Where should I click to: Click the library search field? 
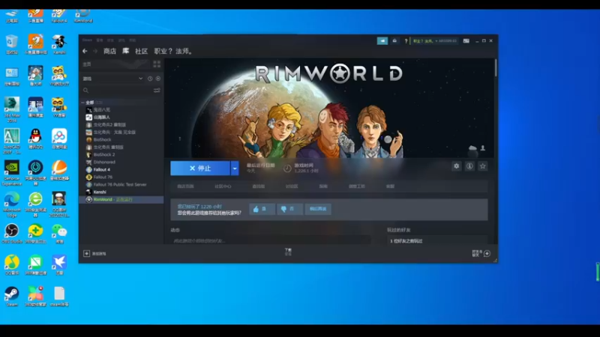(119, 91)
